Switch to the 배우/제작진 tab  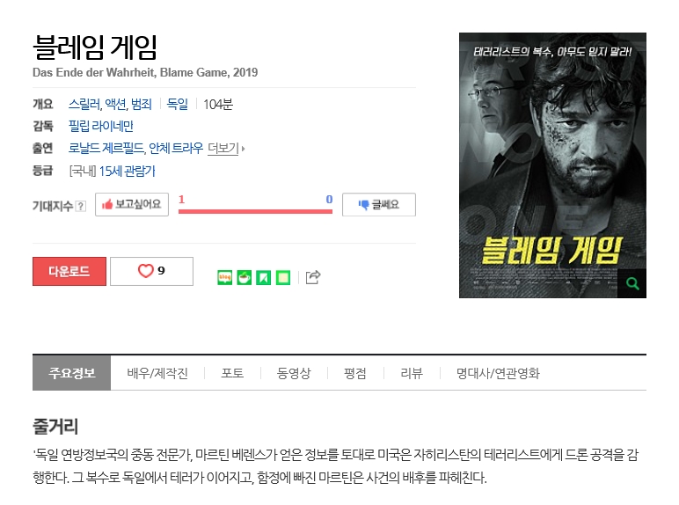[157, 373]
